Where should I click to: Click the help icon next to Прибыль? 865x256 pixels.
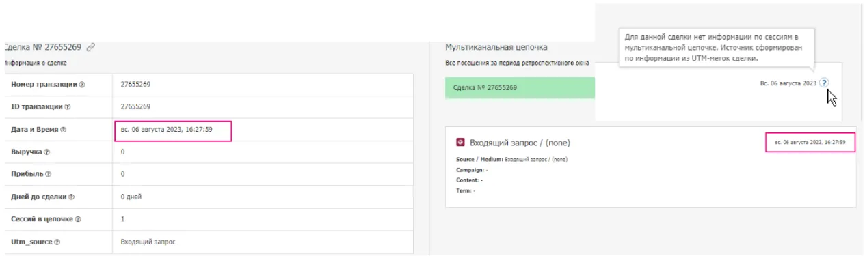49,175
